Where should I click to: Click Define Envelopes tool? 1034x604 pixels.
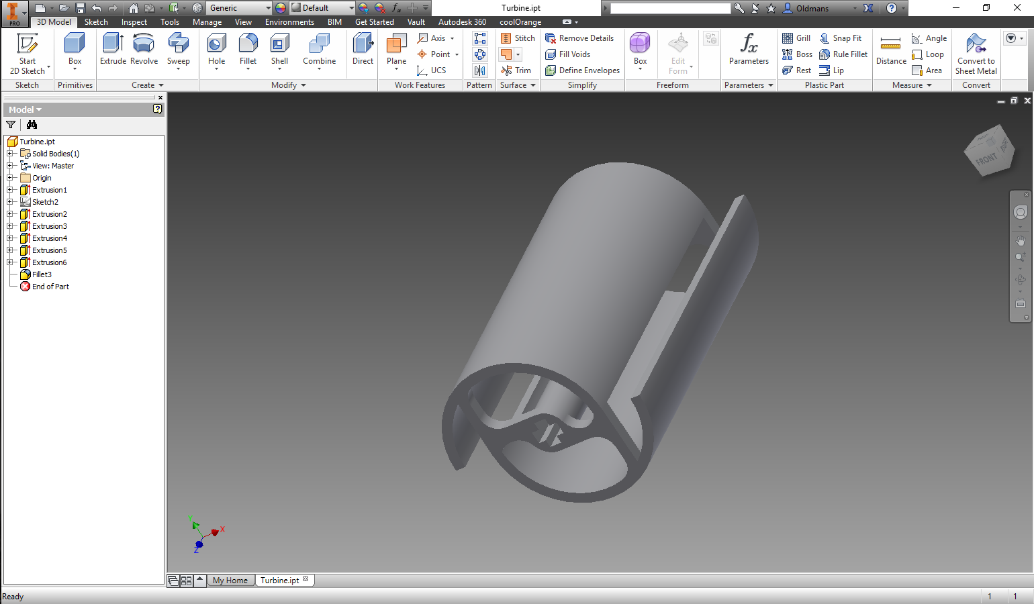pos(582,70)
